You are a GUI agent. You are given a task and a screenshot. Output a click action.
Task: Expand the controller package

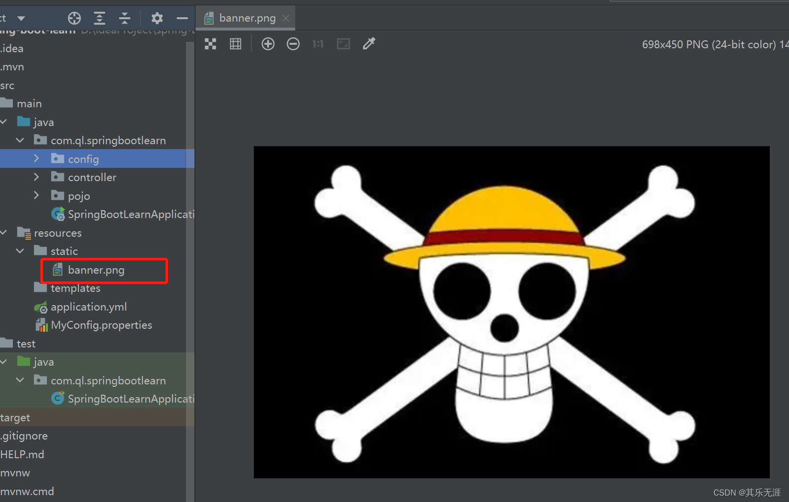36,177
